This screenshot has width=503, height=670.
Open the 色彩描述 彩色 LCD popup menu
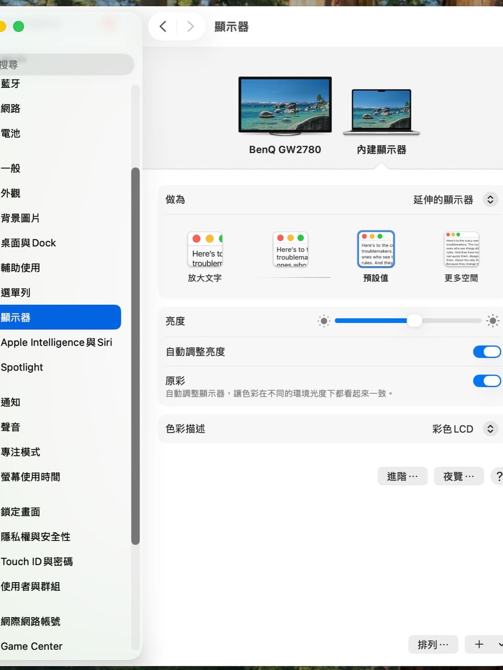point(490,429)
